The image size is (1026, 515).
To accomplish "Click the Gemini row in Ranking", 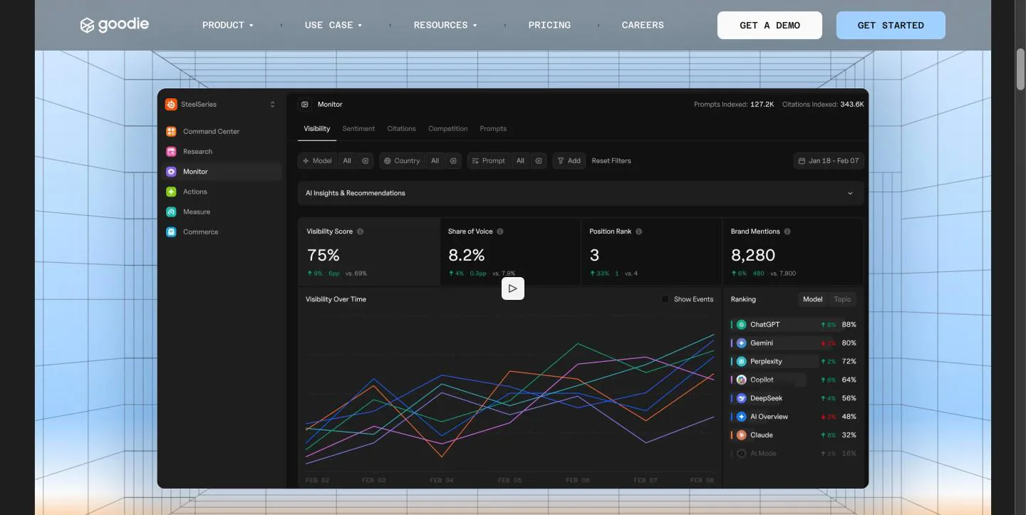I will 794,343.
